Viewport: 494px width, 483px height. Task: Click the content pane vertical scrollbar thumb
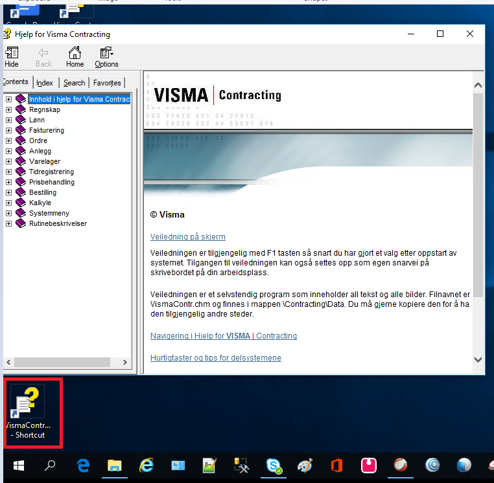478,195
